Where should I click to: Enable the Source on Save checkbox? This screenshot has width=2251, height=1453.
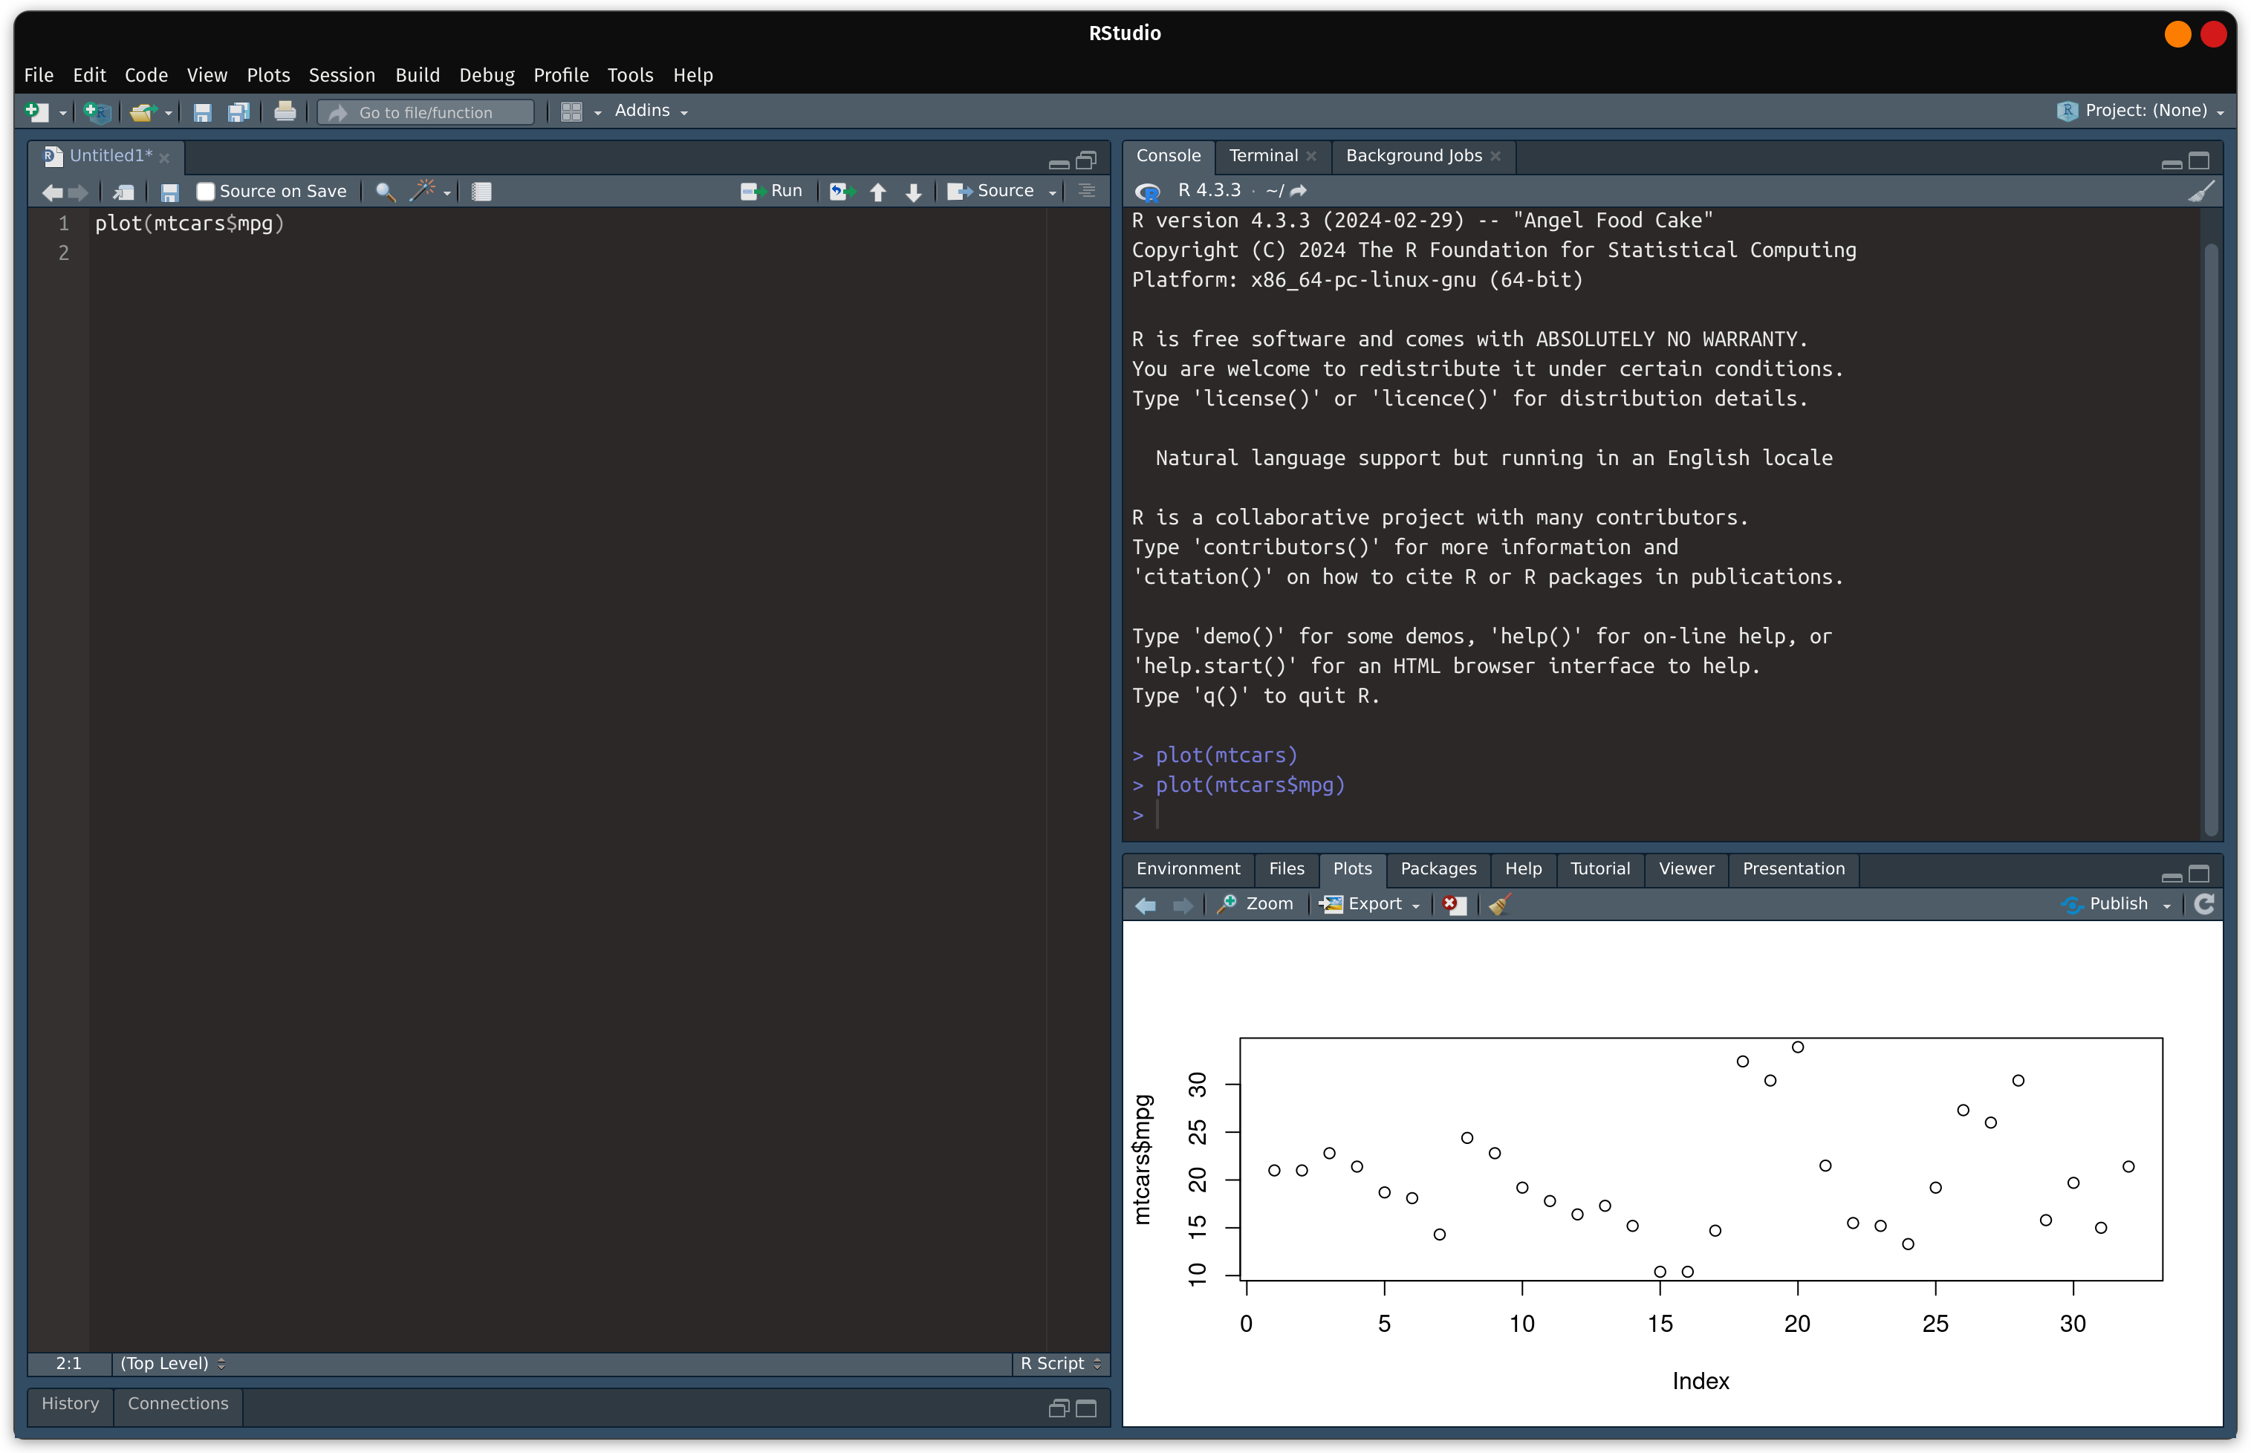206,191
